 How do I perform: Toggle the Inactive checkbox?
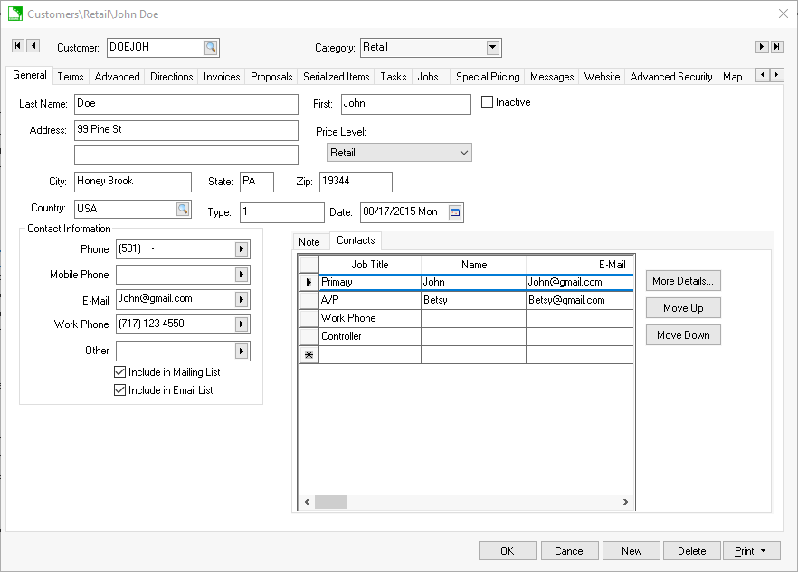[x=488, y=102]
